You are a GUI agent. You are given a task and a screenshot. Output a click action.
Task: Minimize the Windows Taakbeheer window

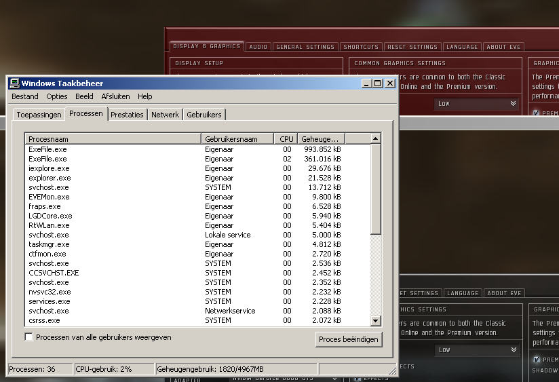coord(366,83)
